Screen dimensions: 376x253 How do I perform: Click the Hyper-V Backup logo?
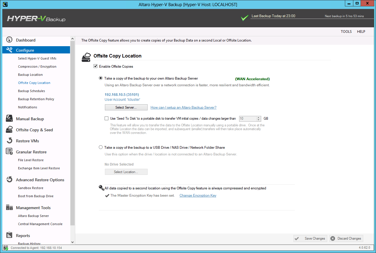point(36,19)
